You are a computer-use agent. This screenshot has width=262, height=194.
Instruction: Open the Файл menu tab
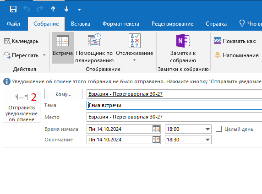point(14,24)
